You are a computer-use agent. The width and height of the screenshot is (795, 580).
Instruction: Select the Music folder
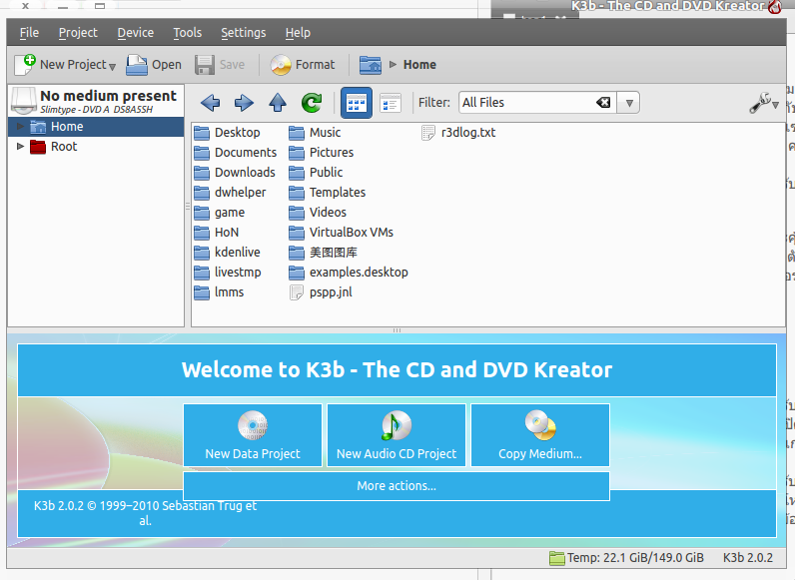click(315, 133)
